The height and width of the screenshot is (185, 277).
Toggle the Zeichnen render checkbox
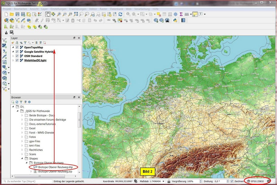232,181
